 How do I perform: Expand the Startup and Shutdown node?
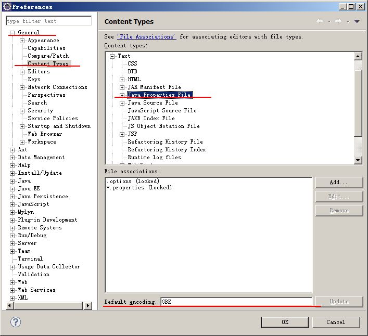[22, 126]
